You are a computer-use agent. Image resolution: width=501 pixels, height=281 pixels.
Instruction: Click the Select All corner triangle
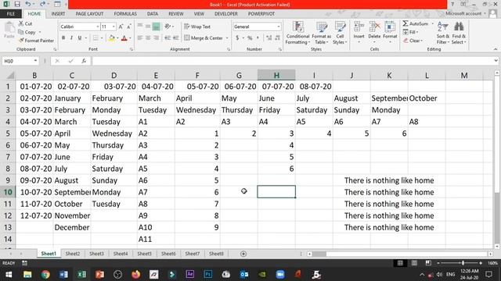point(10,75)
